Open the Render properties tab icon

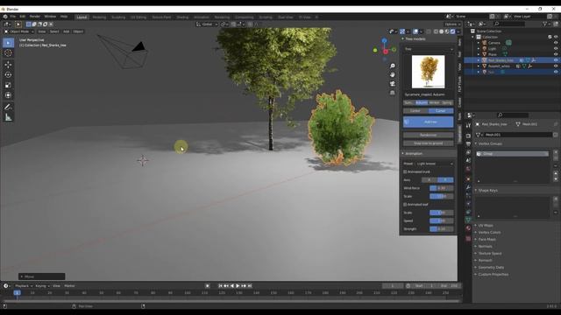pyautogui.click(x=468, y=136)
